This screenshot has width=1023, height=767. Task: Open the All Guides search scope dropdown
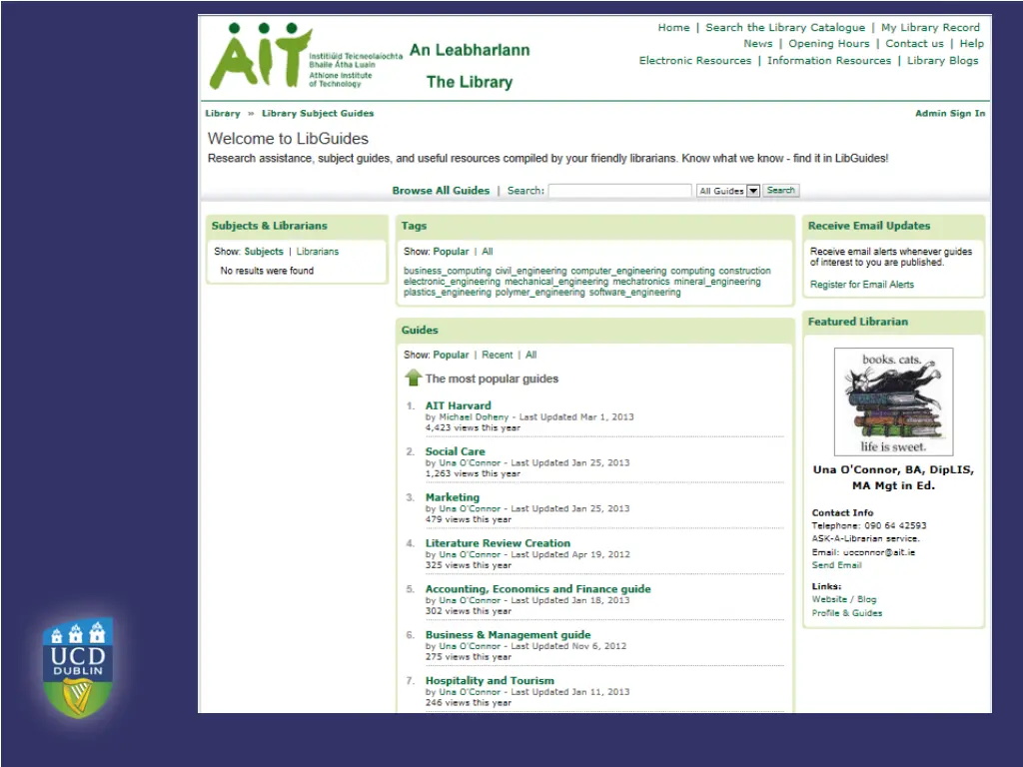click(728, 191)
